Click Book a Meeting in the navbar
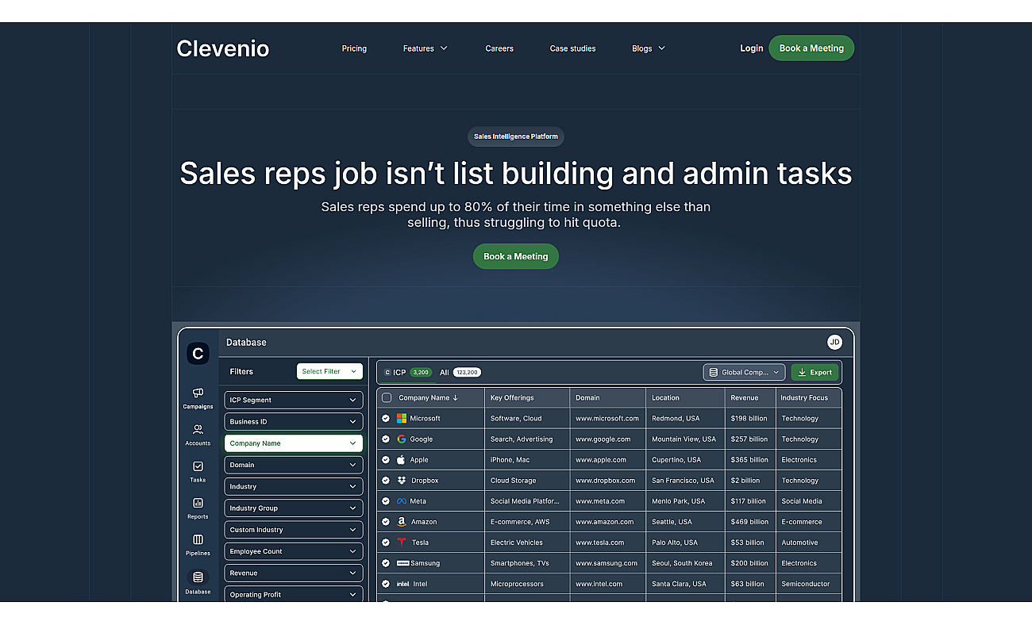This screenshot has height=625, width=1032. 811,48
